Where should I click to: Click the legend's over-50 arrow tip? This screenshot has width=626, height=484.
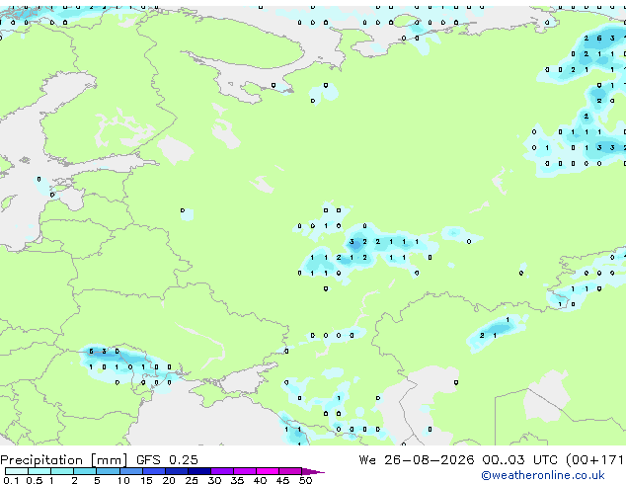313,471
